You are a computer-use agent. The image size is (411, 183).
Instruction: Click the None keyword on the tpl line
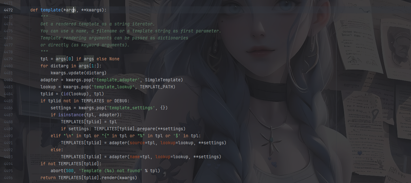(114, 59)
